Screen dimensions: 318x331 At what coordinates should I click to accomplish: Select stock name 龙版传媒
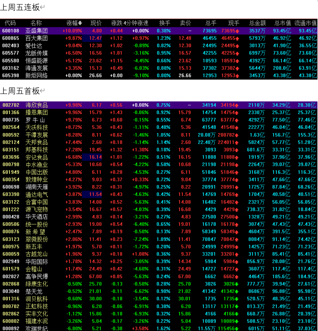pos(36,53)
